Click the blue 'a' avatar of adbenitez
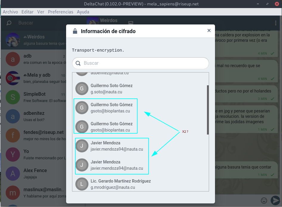The image size is (282, 207). (13, 116)
